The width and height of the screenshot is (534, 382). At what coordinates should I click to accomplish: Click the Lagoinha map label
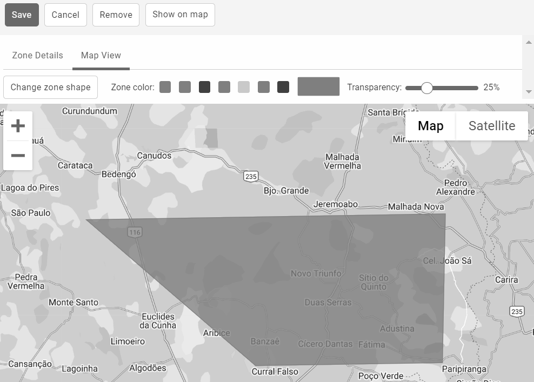click(79, 368)
